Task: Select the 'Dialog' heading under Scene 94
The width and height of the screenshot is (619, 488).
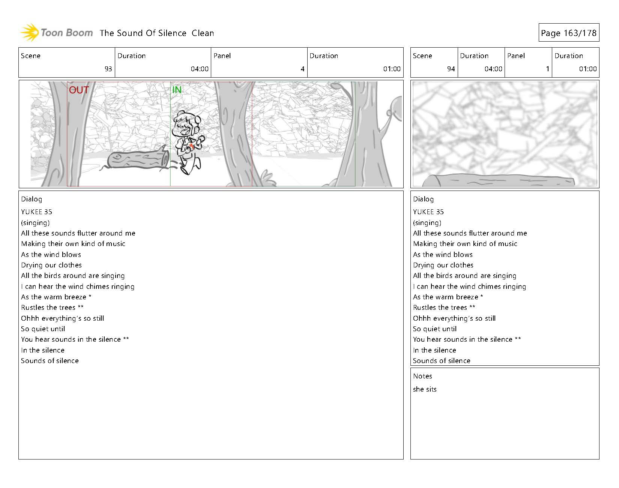Action: pyautogui.click(x=423, y=199)
